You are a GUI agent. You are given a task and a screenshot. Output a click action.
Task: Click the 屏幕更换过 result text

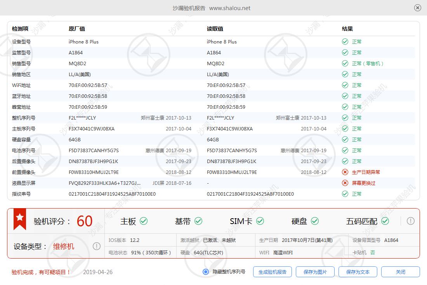(x=364, y=183)
